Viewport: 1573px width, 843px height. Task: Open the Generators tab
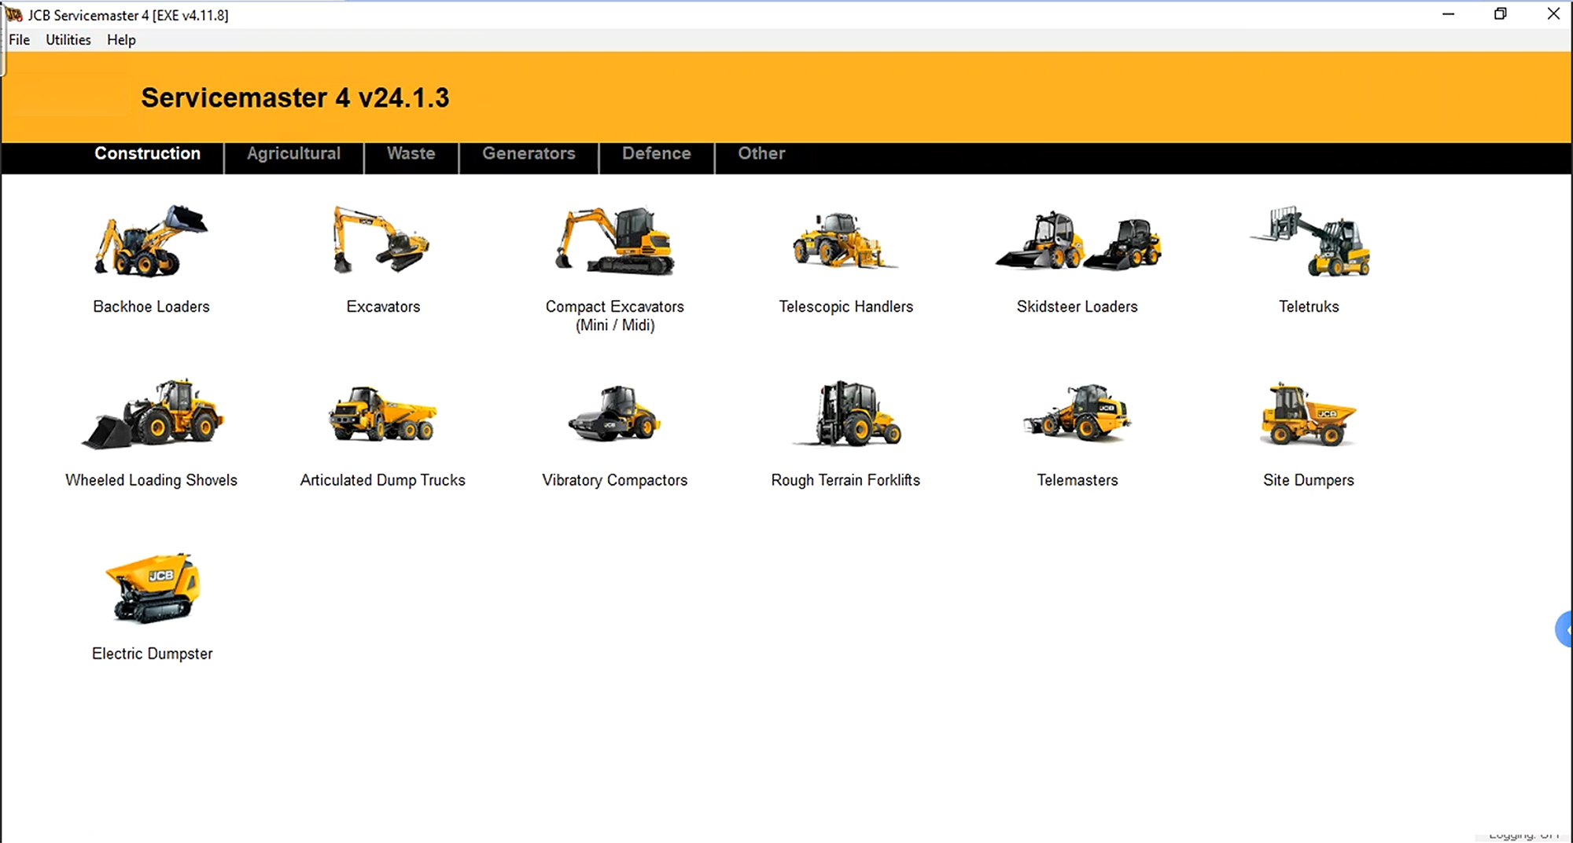pyautogui.click(x=529, y=154)
